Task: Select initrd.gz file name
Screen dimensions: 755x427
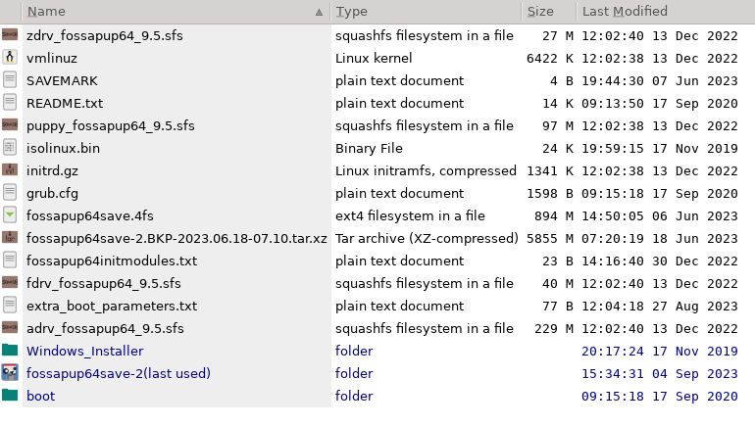Action: 52,170
